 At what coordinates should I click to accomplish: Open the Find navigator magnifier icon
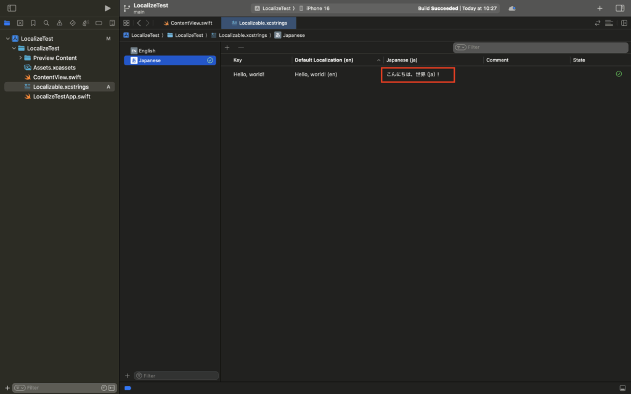pyautogui.click(x=46, y=23)
